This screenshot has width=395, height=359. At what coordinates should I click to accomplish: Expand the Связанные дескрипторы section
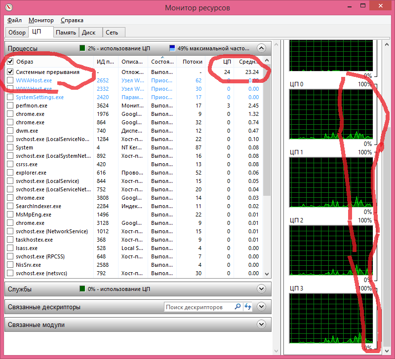tap(262, 307)
